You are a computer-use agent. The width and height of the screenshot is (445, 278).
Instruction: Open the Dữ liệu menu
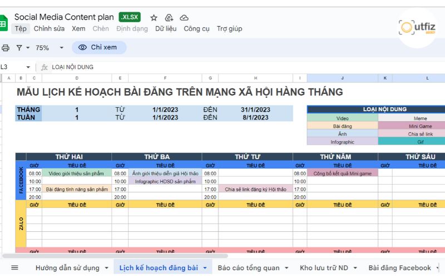166,29
